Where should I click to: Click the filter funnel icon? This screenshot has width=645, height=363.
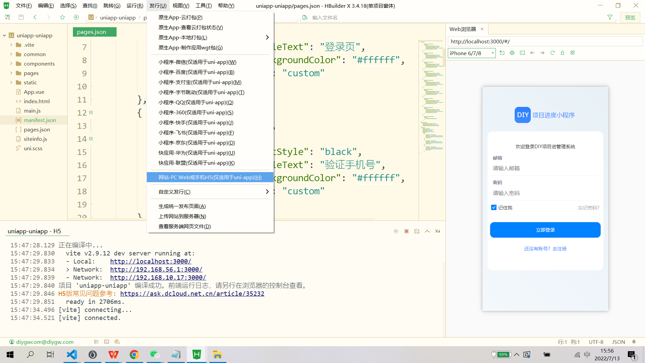[x=610, y=17]
